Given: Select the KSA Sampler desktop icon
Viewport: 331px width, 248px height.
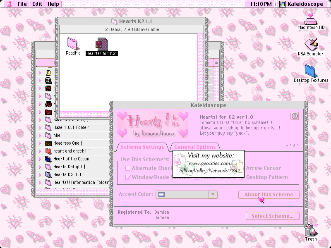Looking at the screenshot, I should click(x=311, y=44).
